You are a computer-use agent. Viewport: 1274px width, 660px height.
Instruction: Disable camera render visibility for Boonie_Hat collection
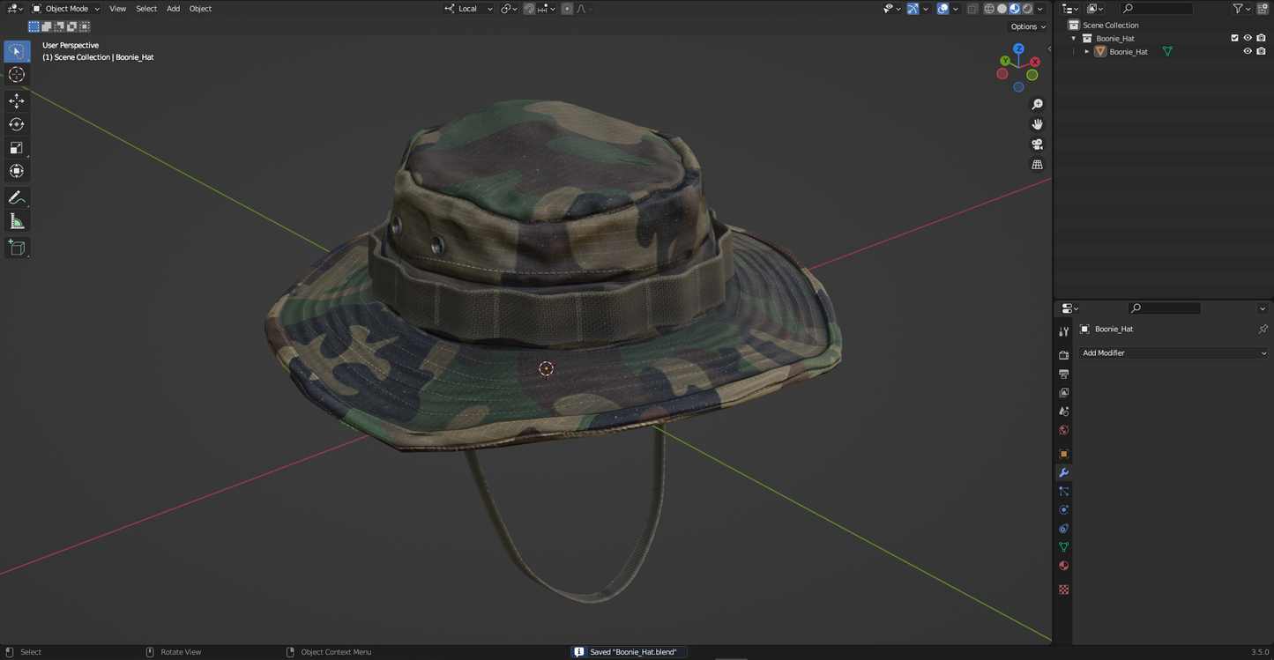click(x=1262, y=38)
